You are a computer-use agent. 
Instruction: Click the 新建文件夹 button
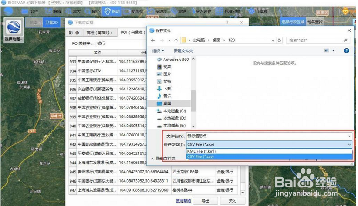(x=183, y=50)
